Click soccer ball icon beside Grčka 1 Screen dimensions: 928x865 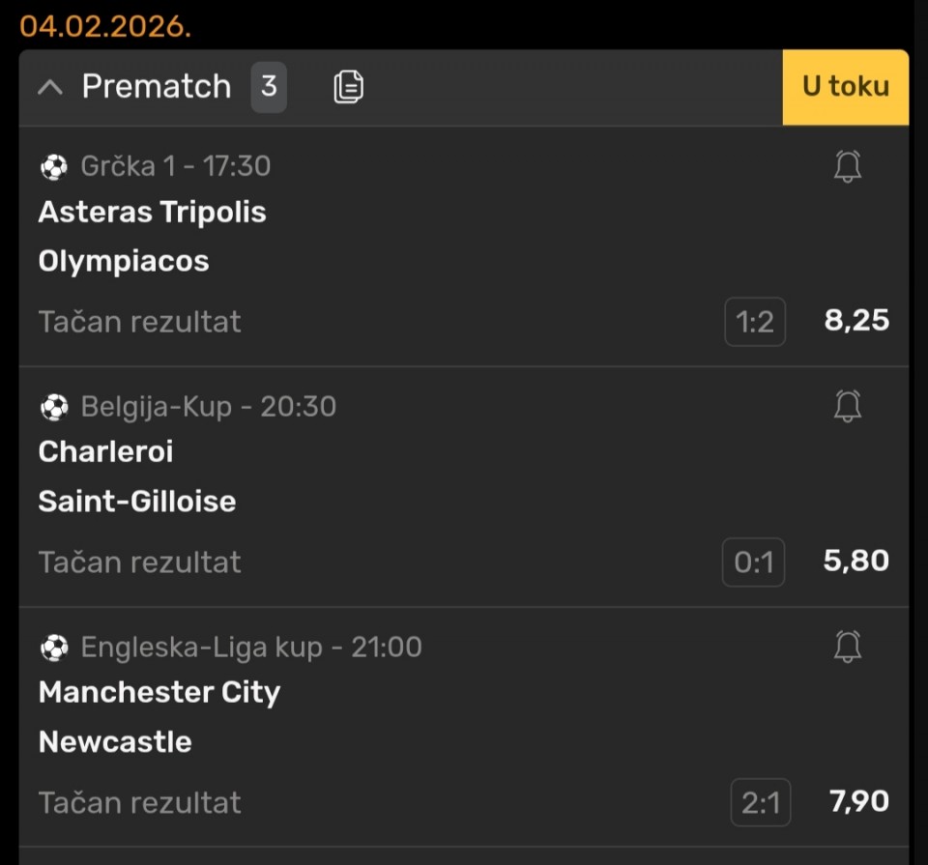coord(54,167)
